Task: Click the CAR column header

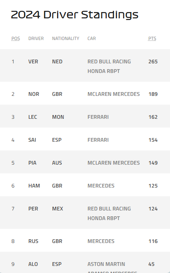Action: 92,38
